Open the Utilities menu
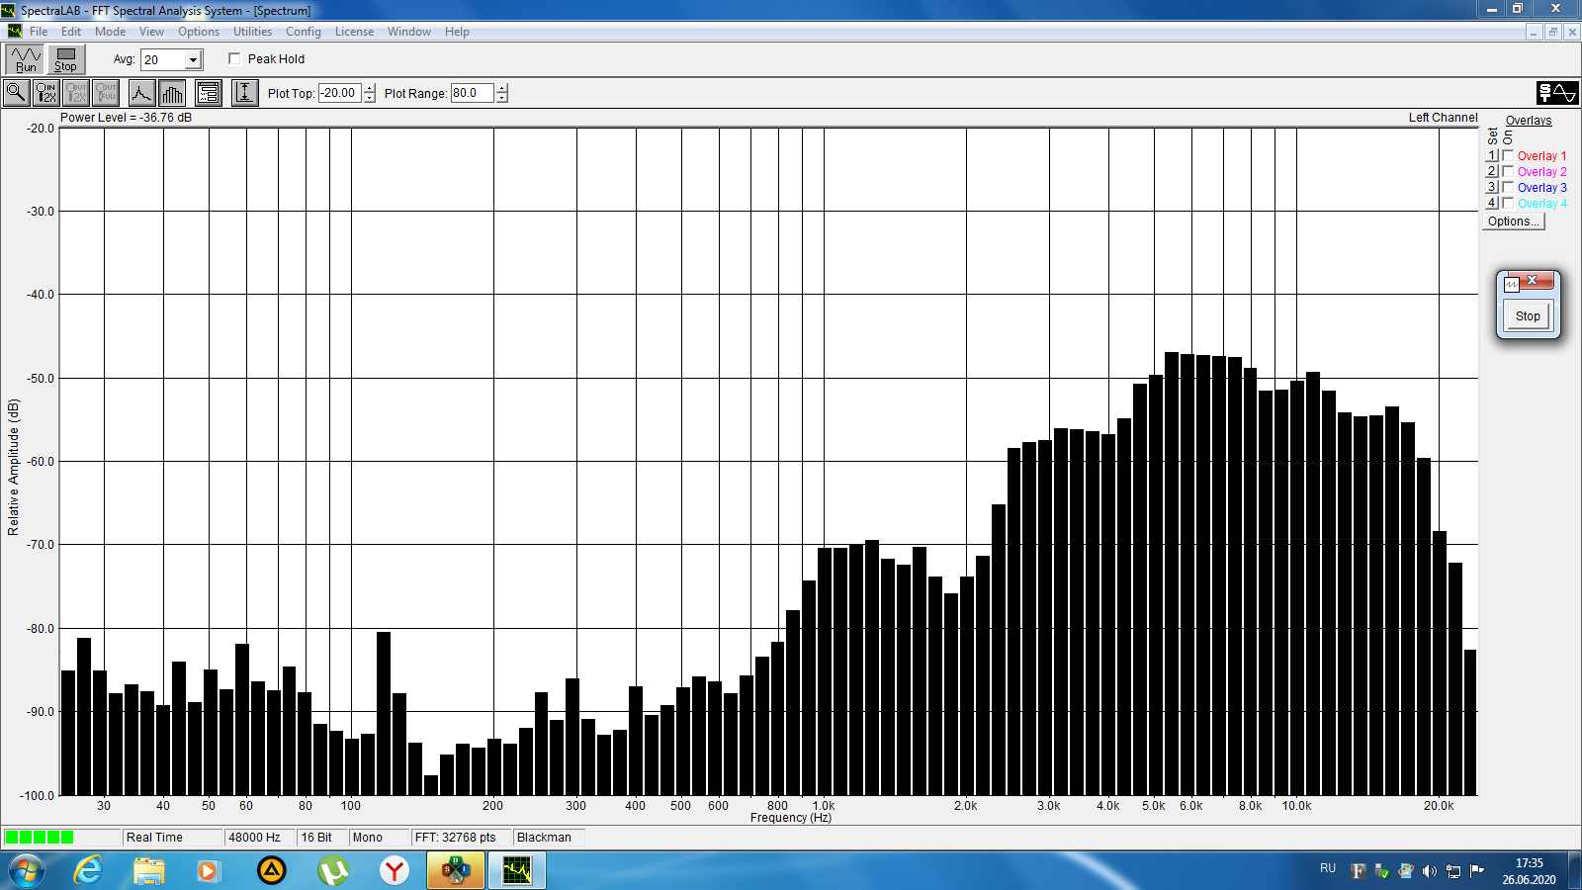 click(x=252, y=32)
